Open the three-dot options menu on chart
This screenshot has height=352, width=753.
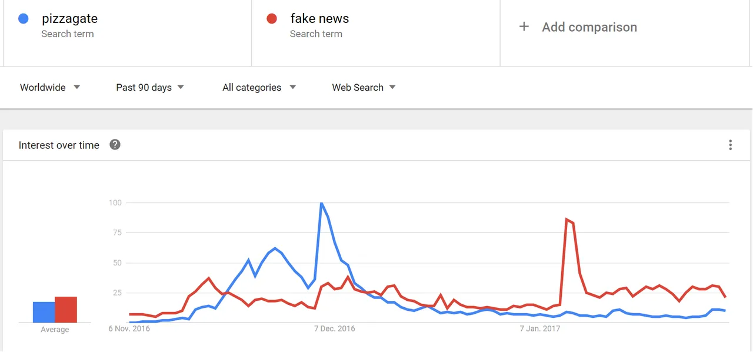[x=730, y=145]
